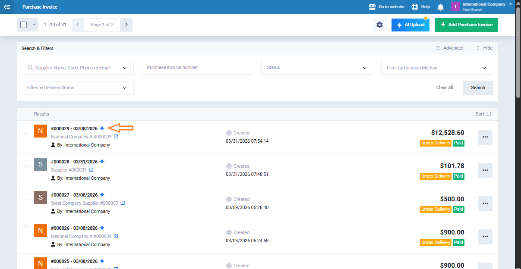This screenshot has height=269, width=521.
Task: Open Filter by Delivery Status dropdown
Action: 77,88
